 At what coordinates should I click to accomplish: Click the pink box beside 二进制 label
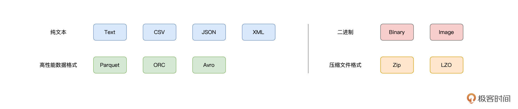pos(397,32)
